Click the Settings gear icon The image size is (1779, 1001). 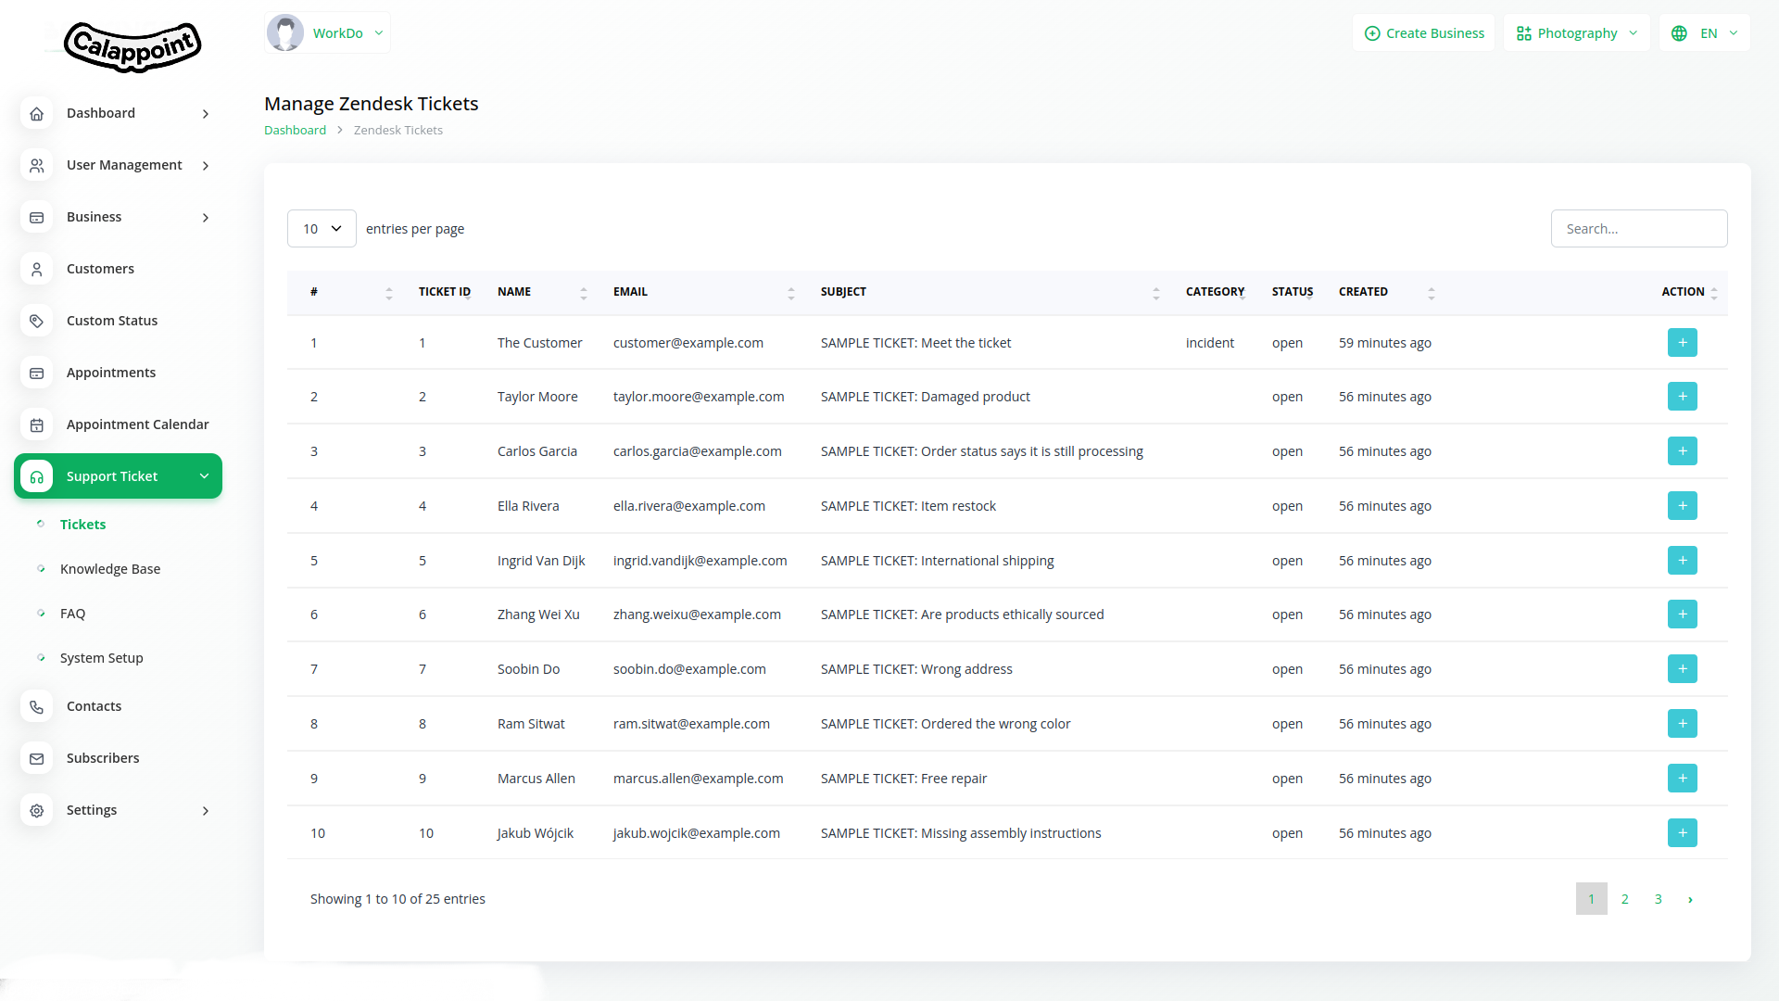pyautogui.click(x=37, y=810)
